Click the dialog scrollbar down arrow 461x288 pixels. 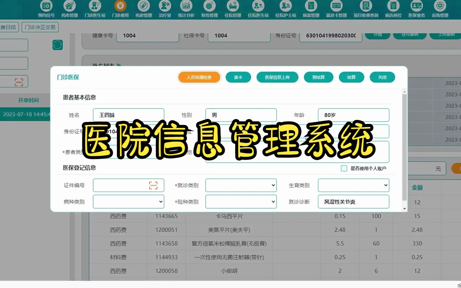click(x=404, y=209)
